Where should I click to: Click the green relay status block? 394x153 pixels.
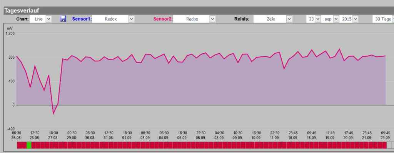pyautogui.click(x=29, y=145)
